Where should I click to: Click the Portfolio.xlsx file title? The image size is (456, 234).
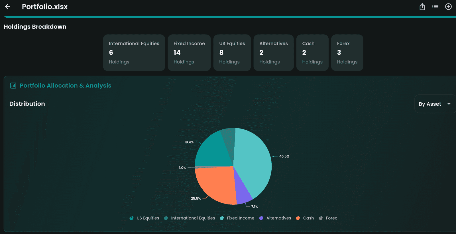(x=45, y=7)
